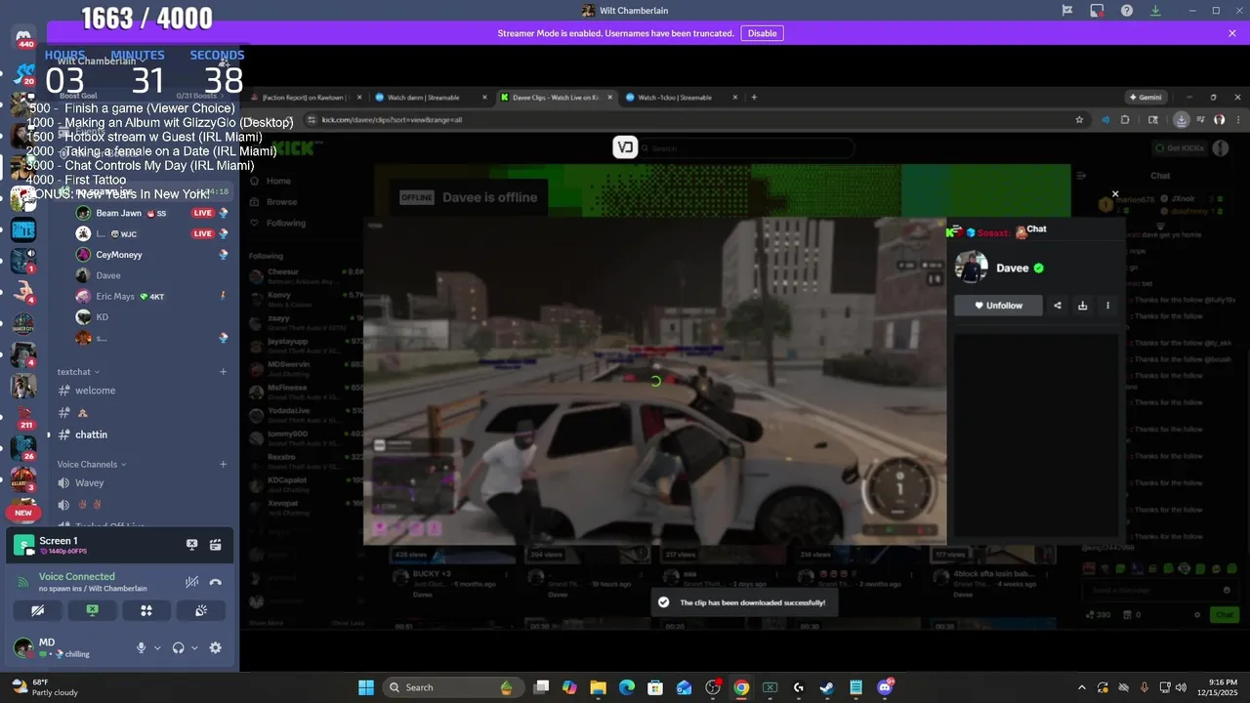Image resolution: width=1250 pixels, height=703 pixels.
Task: Switch to Faction Report browser tab
Action: tap(307, 98)
